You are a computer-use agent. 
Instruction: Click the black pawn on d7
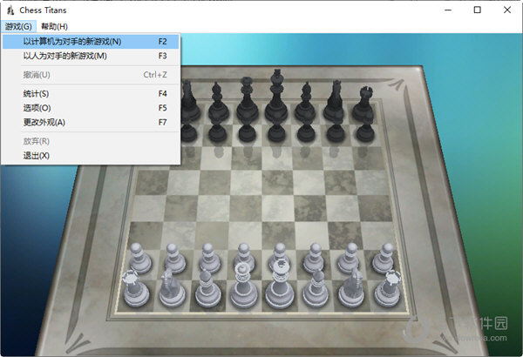tap(248, 131)
